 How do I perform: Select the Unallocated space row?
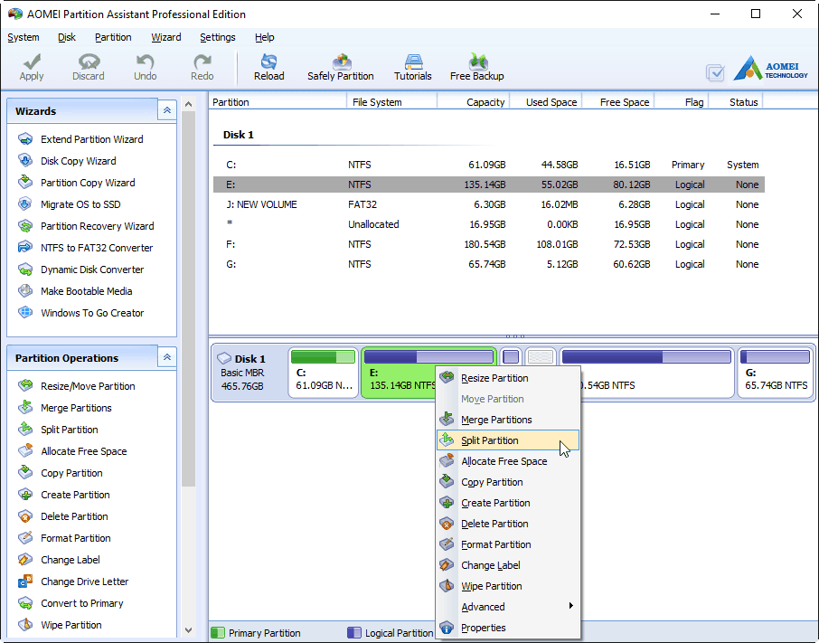489,224
